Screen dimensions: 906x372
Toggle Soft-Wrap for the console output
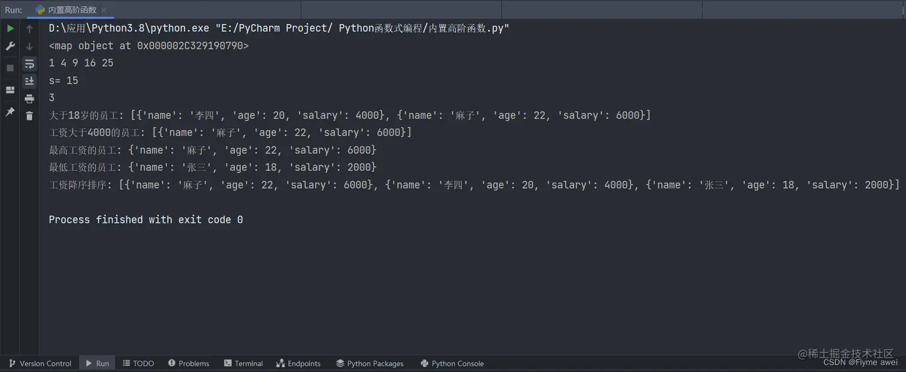pyautogui.click(x=29, y=63)
